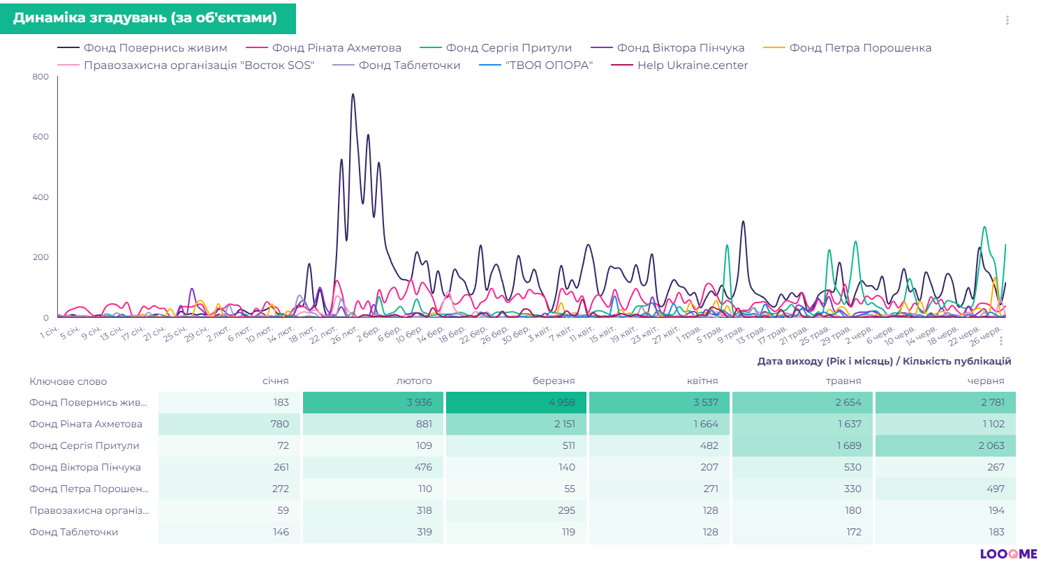
Task: Click the cell with value 780
Action: click(x=229, y=424)
